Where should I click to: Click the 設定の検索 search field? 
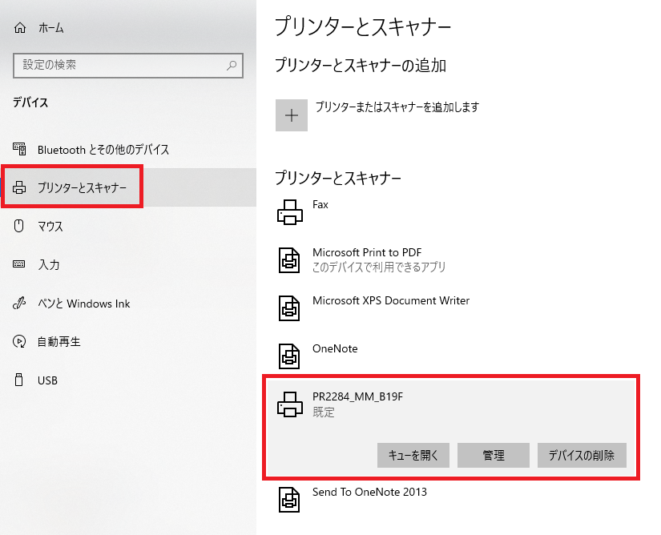pyautogui.click(x=128, y=66)
